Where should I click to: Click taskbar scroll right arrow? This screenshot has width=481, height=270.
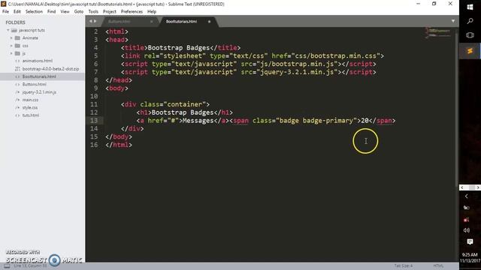[x=478, y=187]
